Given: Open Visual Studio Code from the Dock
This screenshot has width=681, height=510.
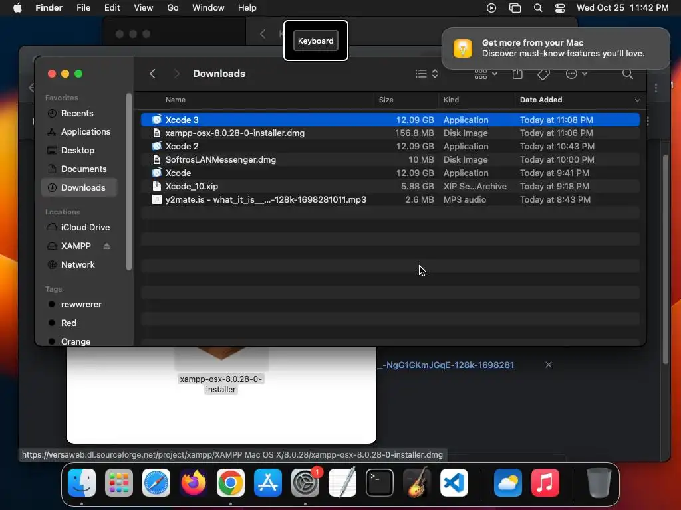Looking at the screenshot, I should point(454,483).
